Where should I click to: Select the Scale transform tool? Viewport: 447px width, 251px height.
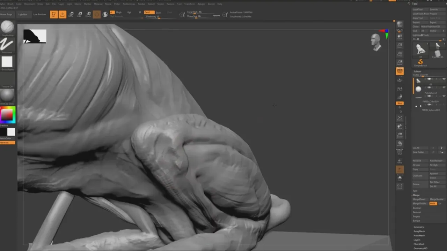[80, 14]
